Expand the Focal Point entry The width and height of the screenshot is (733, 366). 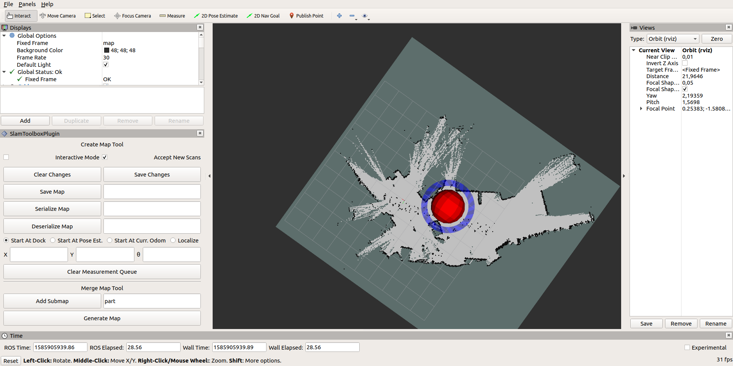[641, 108]
